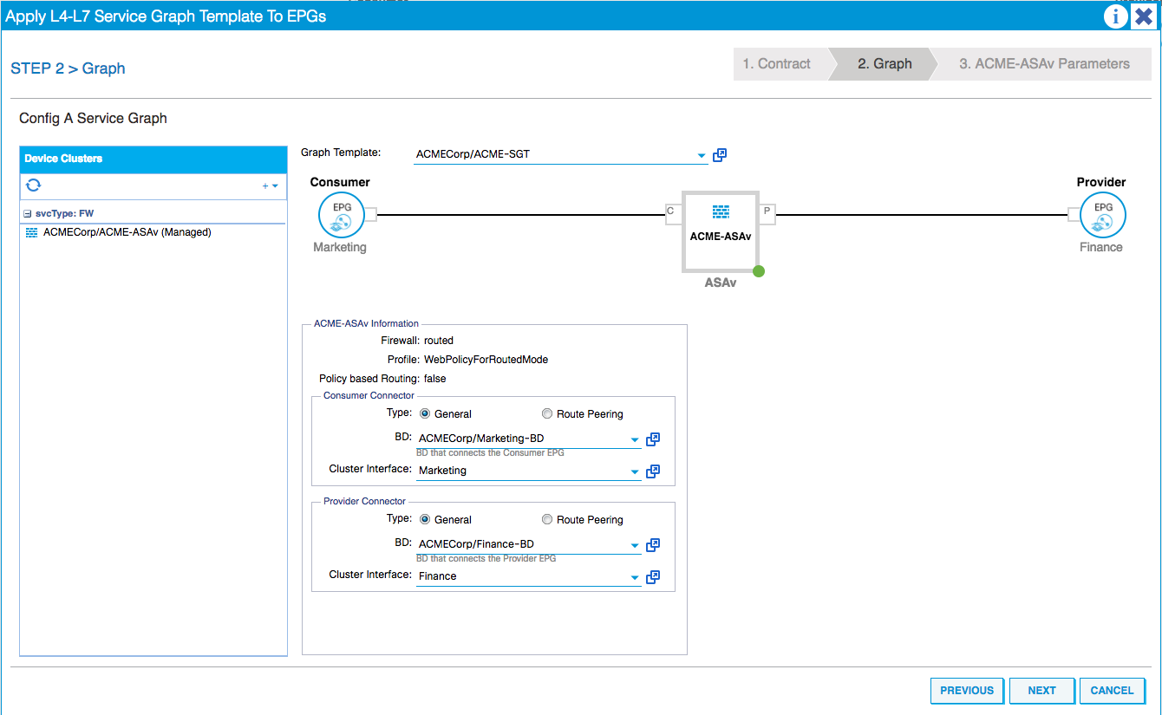Select ACMECorp/ACME-ASAv (Managed) device cluster
This screenshot has height=715, width=1162.
(x=127, y=232)
